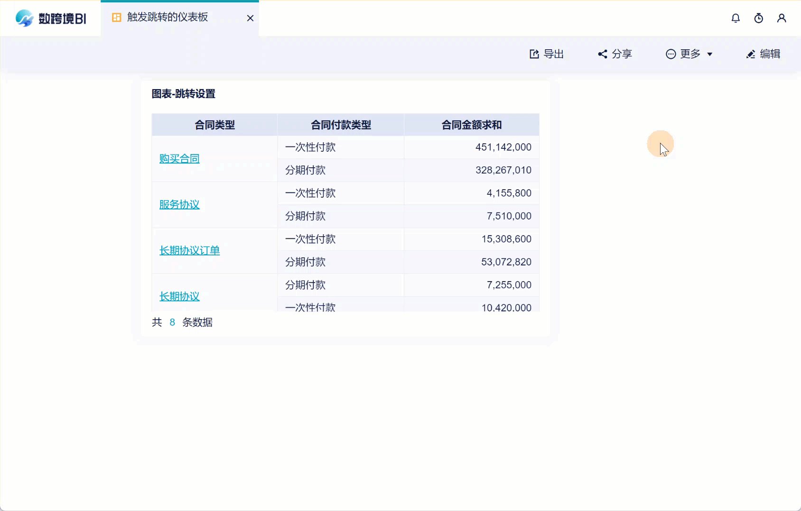This screenshot has height=511, width=801.
Task: Click the edit pencil icon beside 编辑
Action: point(750,54)
